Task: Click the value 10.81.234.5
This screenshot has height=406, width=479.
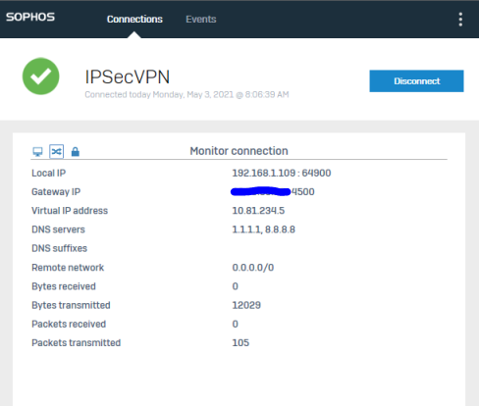Action: (258, 211)
